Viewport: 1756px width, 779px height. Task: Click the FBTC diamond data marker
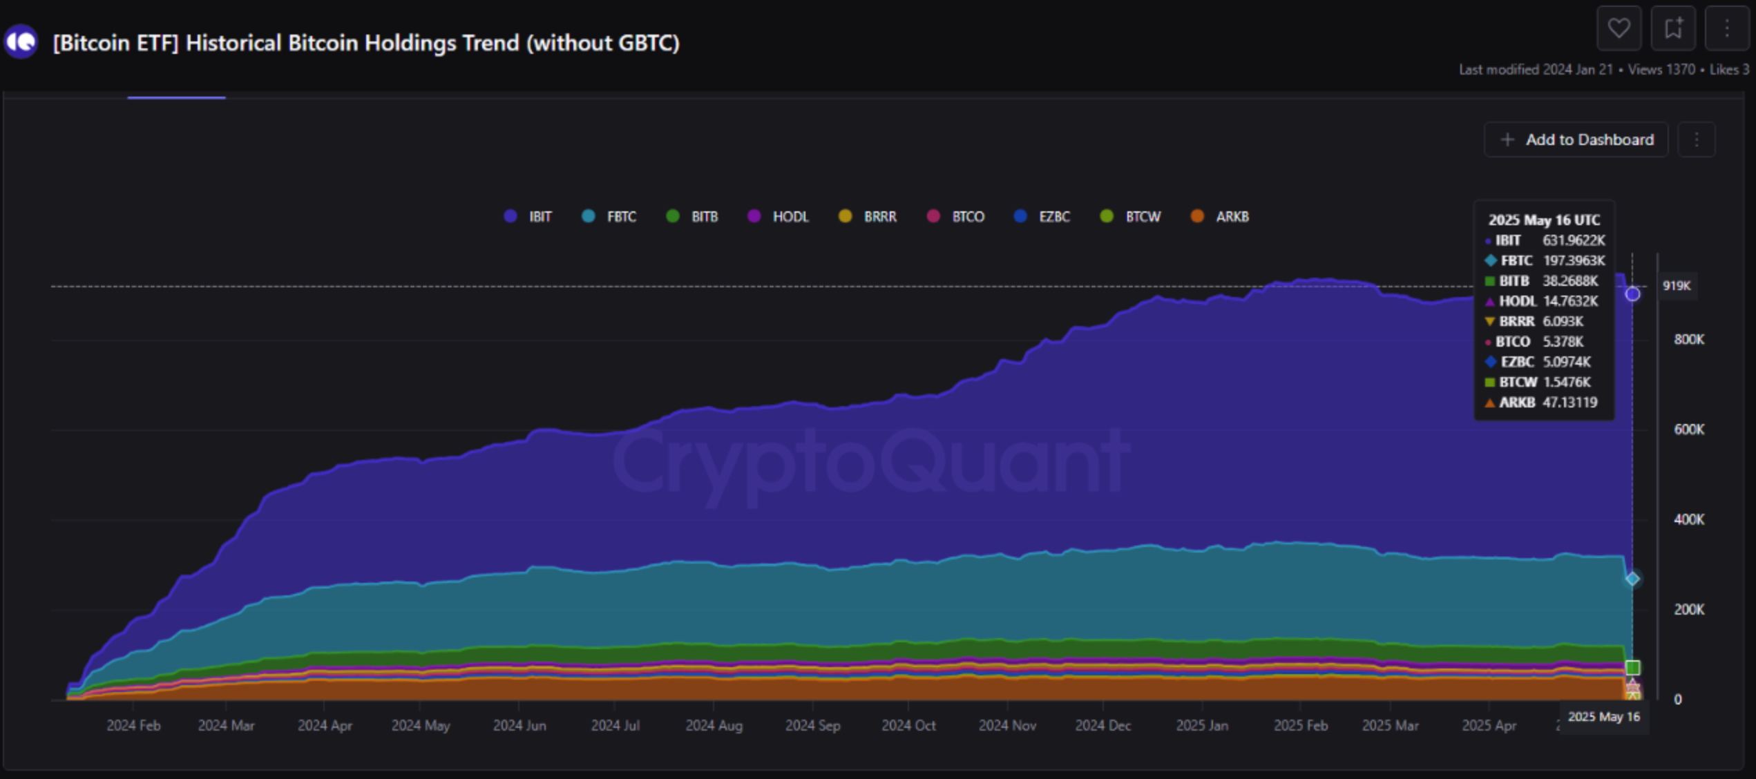click(1632, 579)
